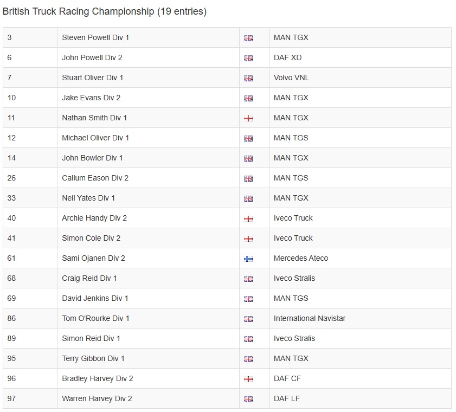The height and width of the screenshot is (412, 456).
Task: Click the Finland flag for Sami Ojanen
Action: point(248,259)
